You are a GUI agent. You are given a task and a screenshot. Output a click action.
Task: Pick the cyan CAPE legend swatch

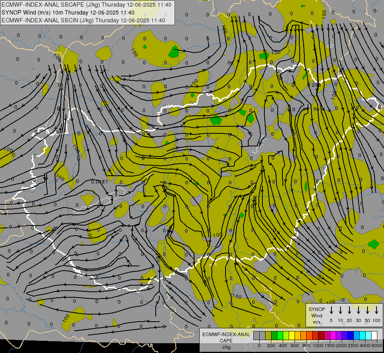point(362,335)
